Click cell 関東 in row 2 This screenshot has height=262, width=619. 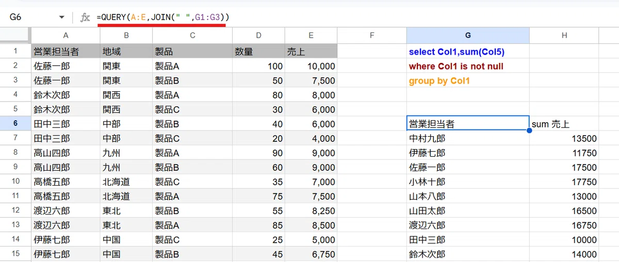pyautogui.click(x=126, y=66)
